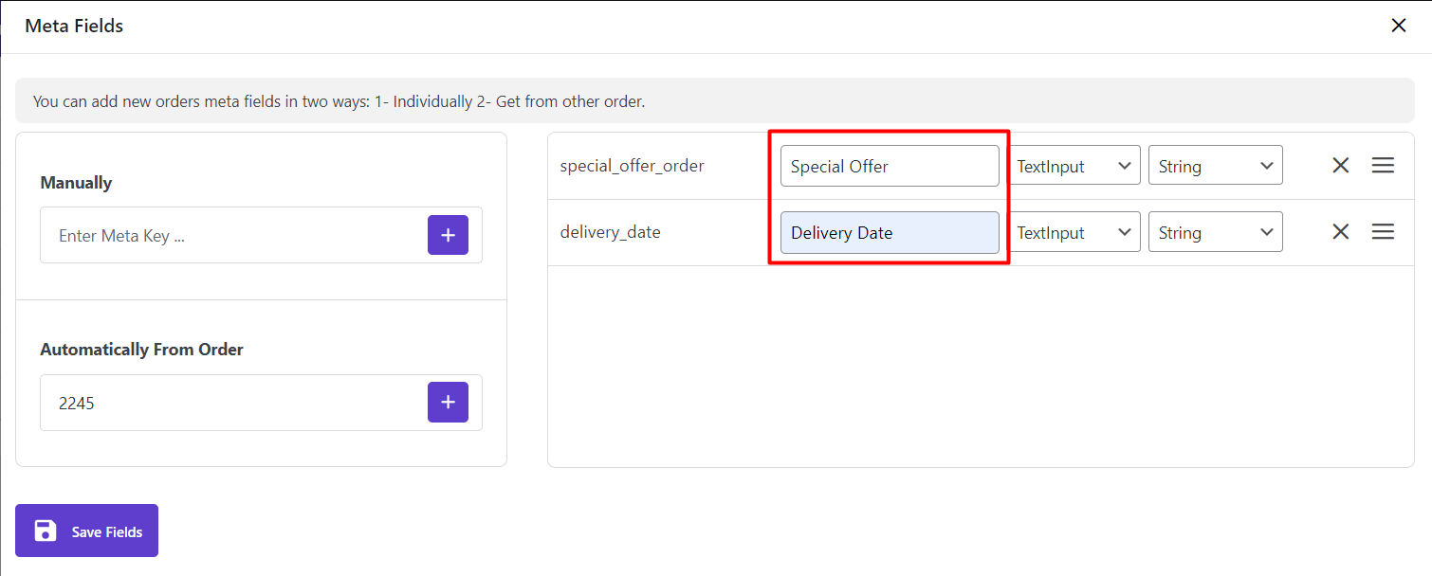The height and width of the screenshot is (576, 1432).
Task: Expand the String type dropdown for special_offer_order
Action: (x=1215, y=166)
